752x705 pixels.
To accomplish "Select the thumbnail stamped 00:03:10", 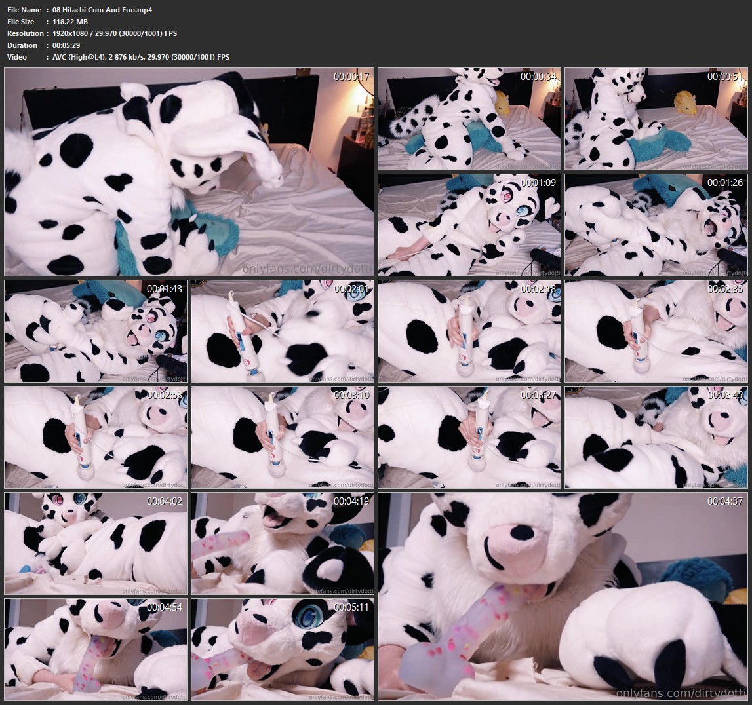I will pos(283,438).
